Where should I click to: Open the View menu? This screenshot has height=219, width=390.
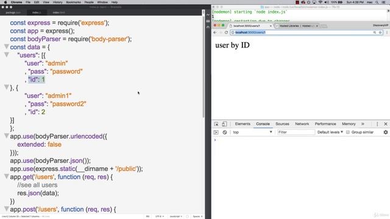(x=46, y=2)
